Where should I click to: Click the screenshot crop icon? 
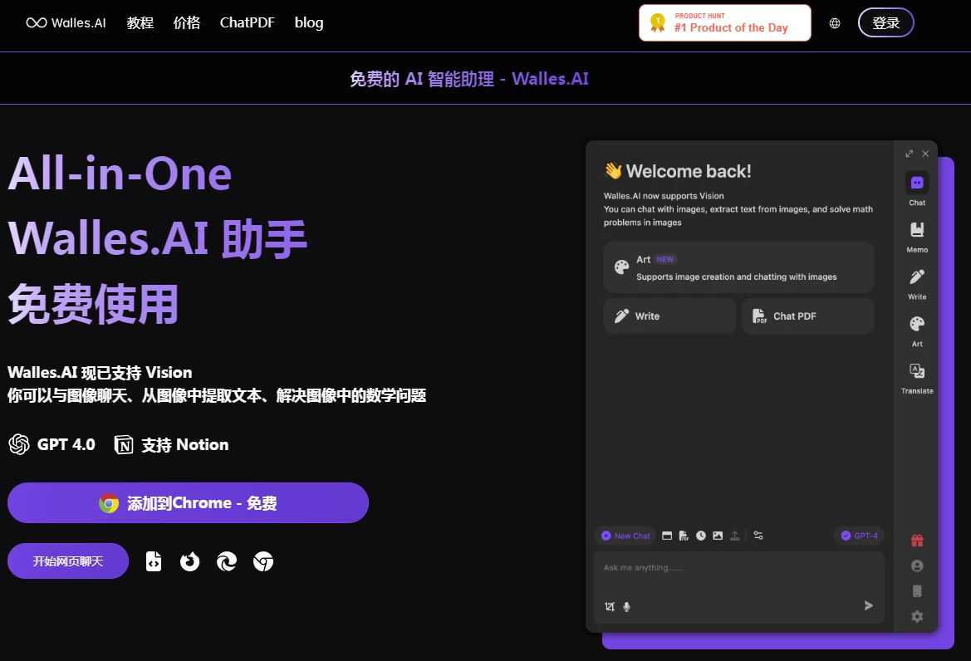point(610,607)
